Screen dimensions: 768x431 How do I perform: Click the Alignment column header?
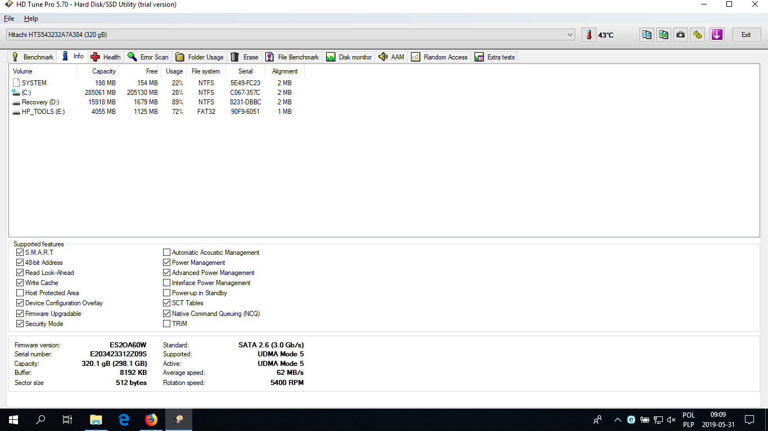tap(285, 71)
